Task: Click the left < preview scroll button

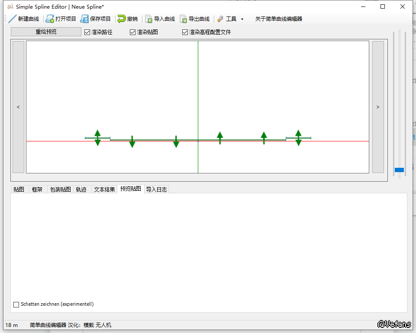Action: point(18,107)
